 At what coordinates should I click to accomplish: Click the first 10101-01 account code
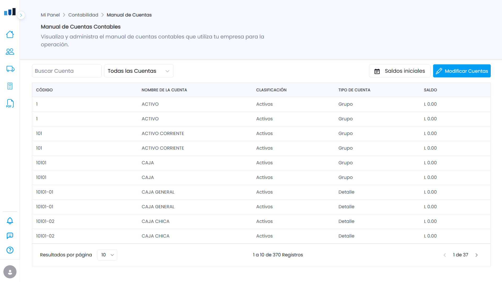point(45,192)
